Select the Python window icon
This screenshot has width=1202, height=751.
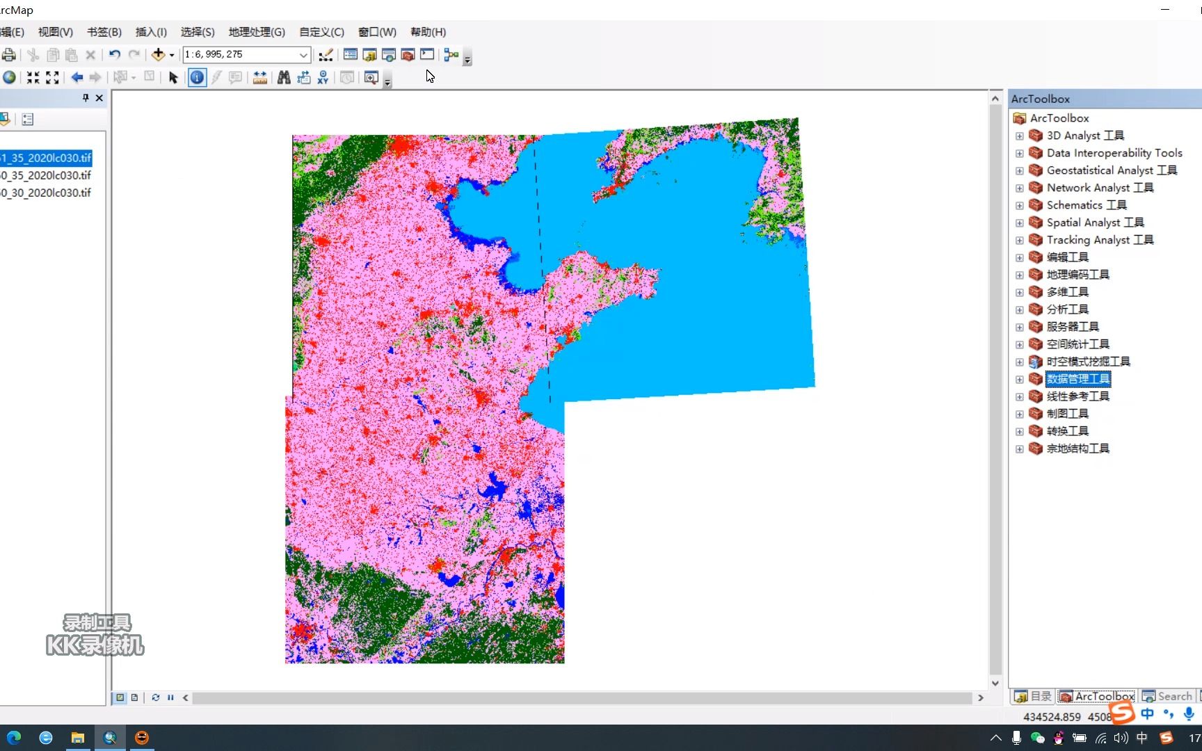click(x=427, y=54)
